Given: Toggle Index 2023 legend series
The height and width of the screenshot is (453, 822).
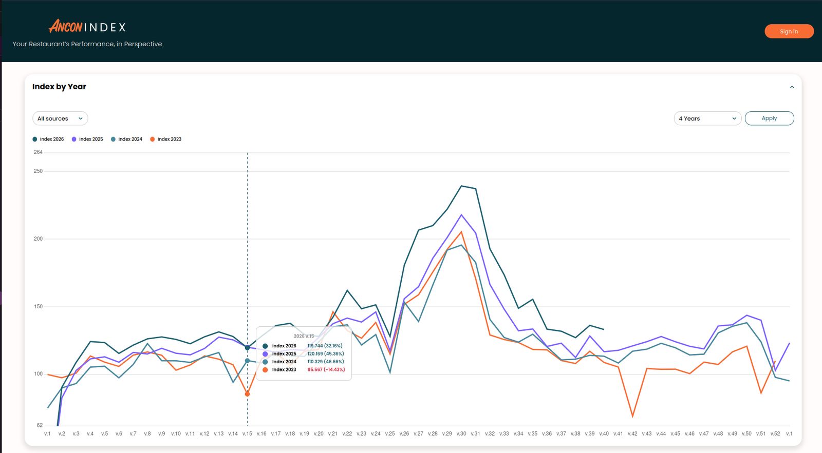Looking at the screenshot, I should pos(165,139).
